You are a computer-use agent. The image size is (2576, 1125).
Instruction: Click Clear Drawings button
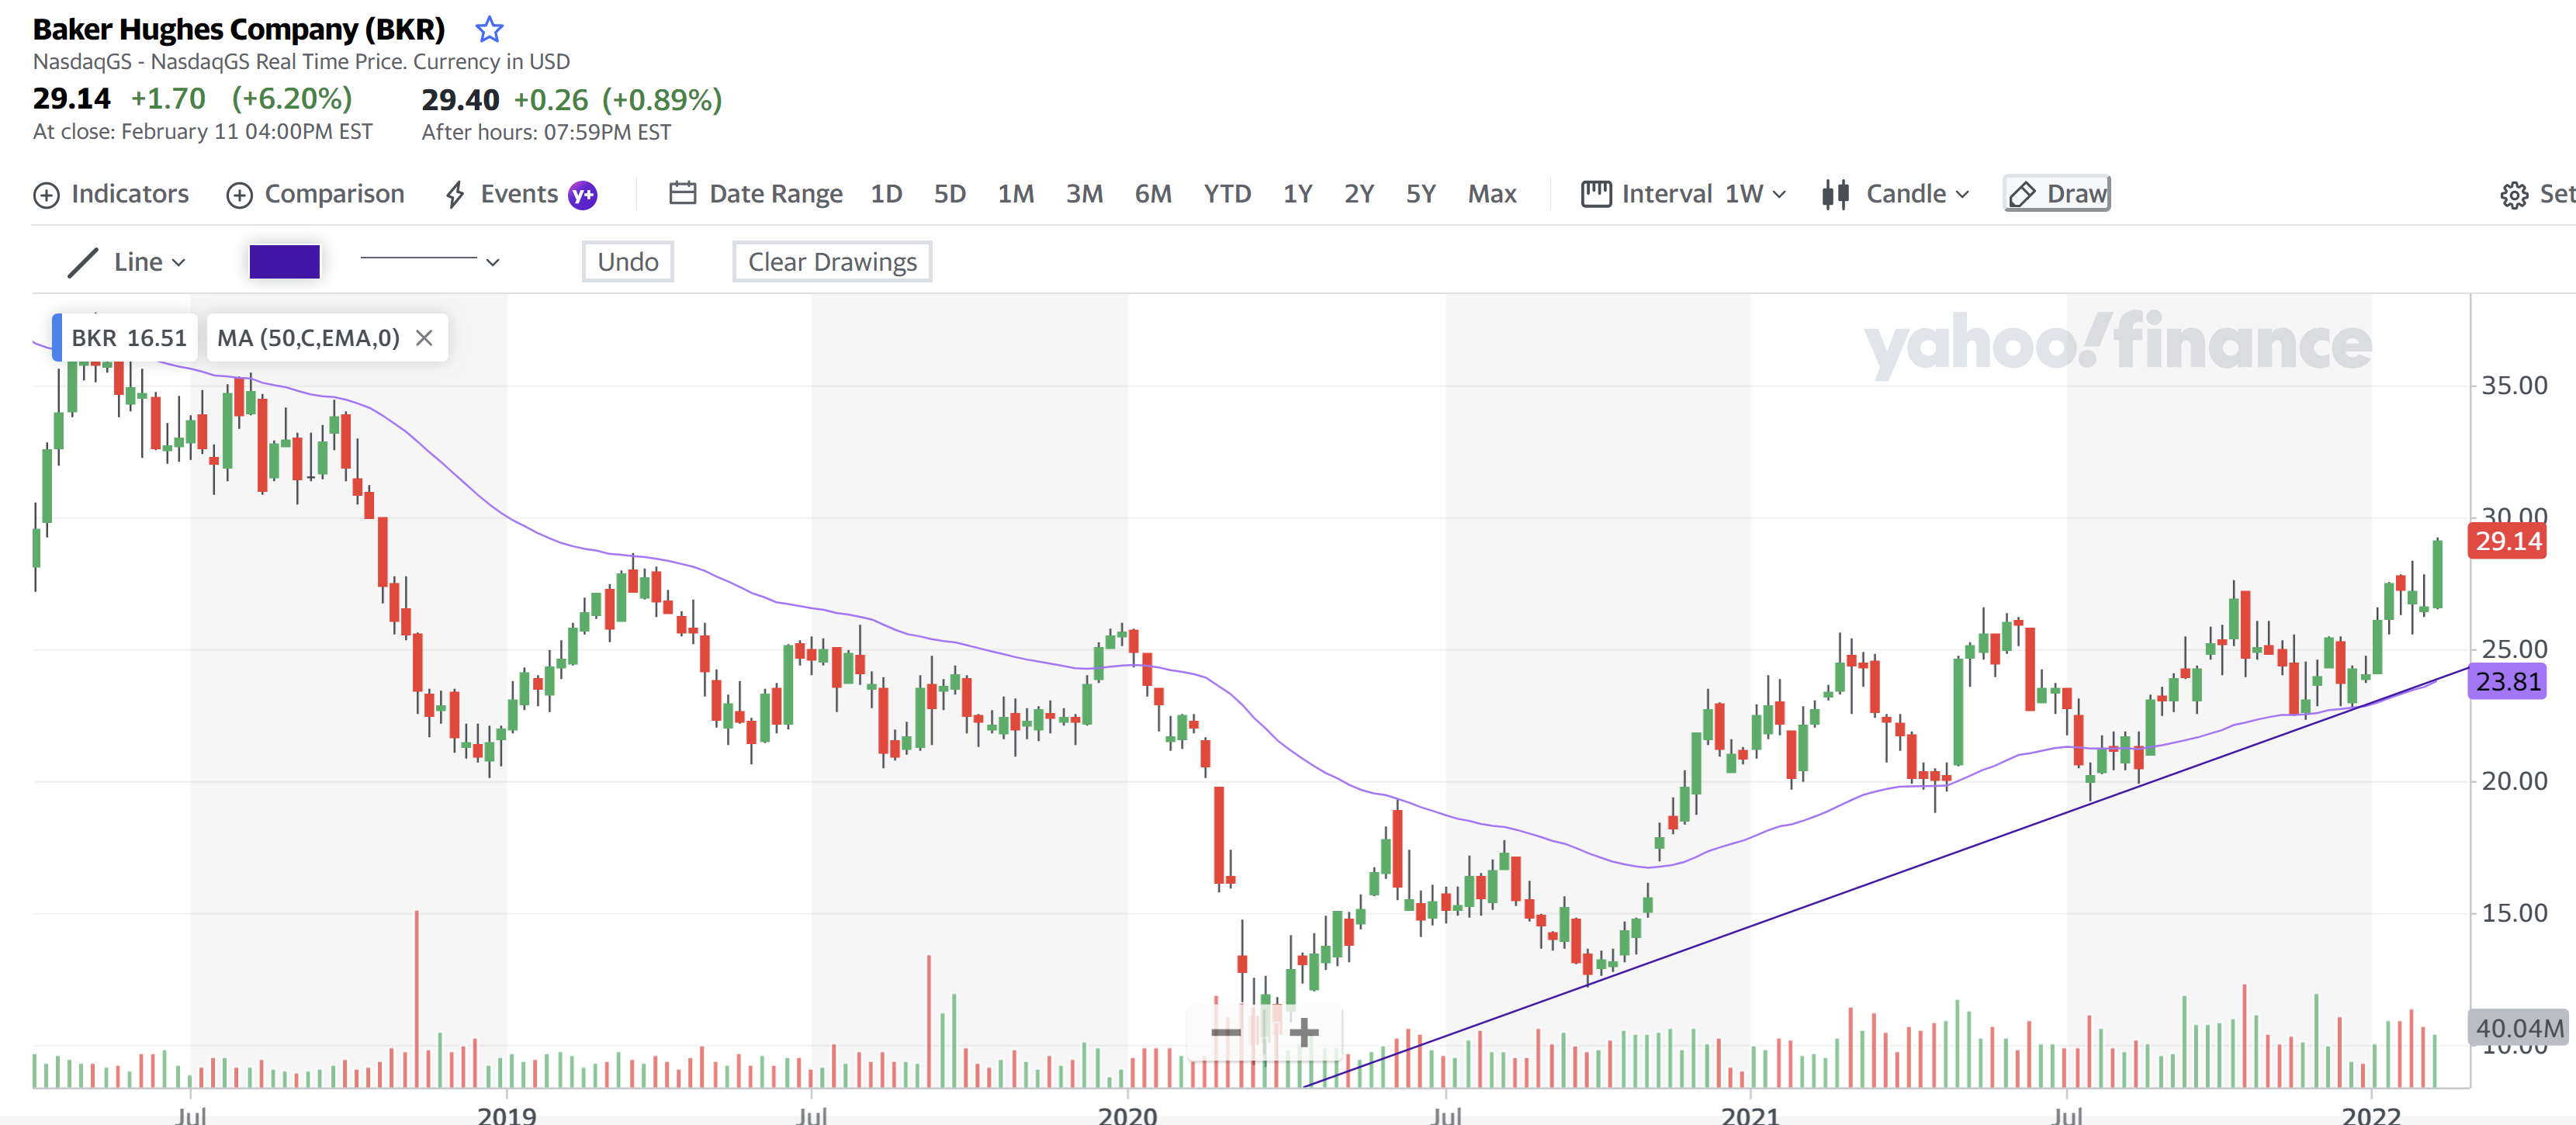(x=832, y=262)
